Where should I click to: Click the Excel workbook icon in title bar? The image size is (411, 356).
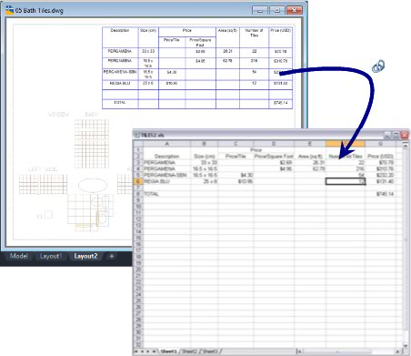137,135
